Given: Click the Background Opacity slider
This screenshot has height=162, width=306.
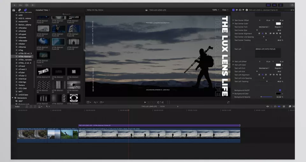Looking at the screenshot, I should (266, 97).
